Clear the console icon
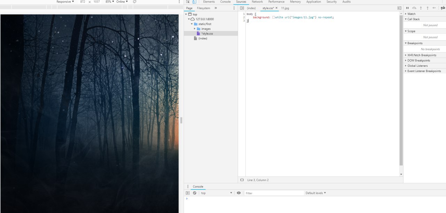446x213 pixels. point(194,193)
